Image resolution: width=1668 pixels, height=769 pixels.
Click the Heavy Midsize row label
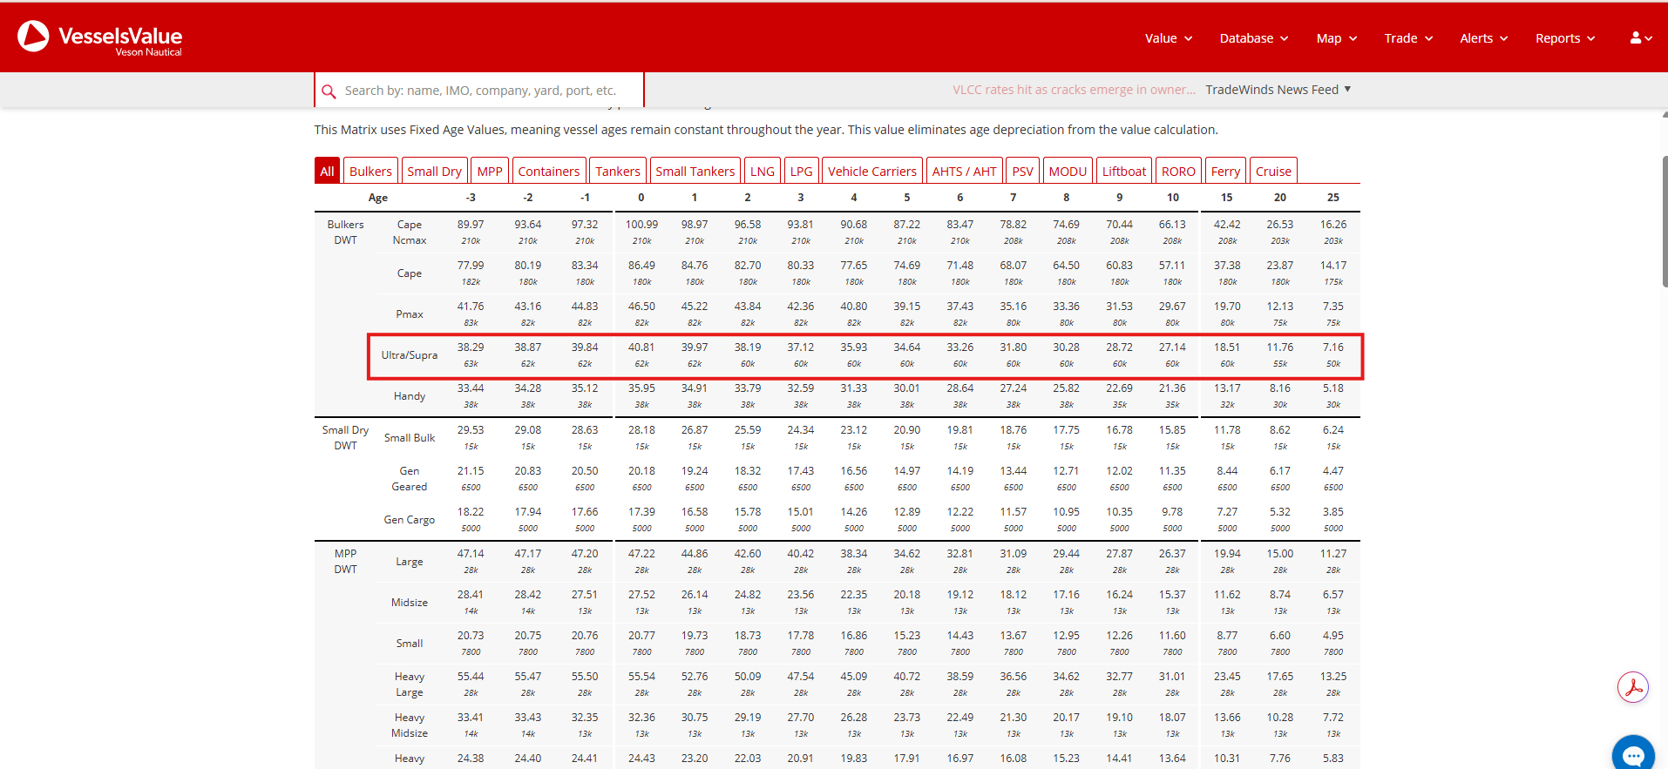410,725
